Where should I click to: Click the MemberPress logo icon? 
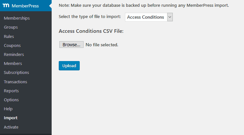(6, 6)
